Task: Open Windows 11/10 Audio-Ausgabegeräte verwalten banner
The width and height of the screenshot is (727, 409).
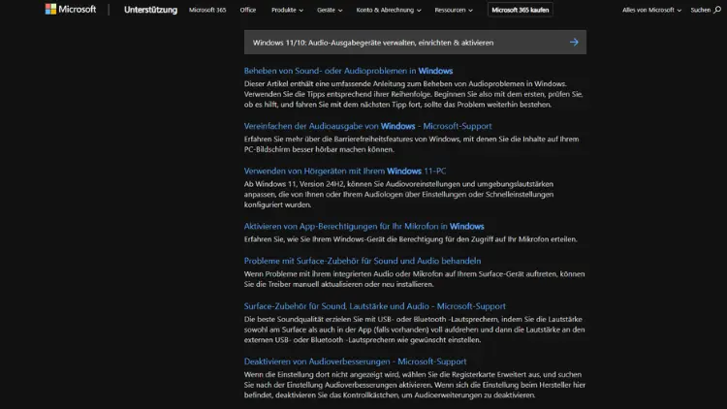Action: [x=415, y=43]
